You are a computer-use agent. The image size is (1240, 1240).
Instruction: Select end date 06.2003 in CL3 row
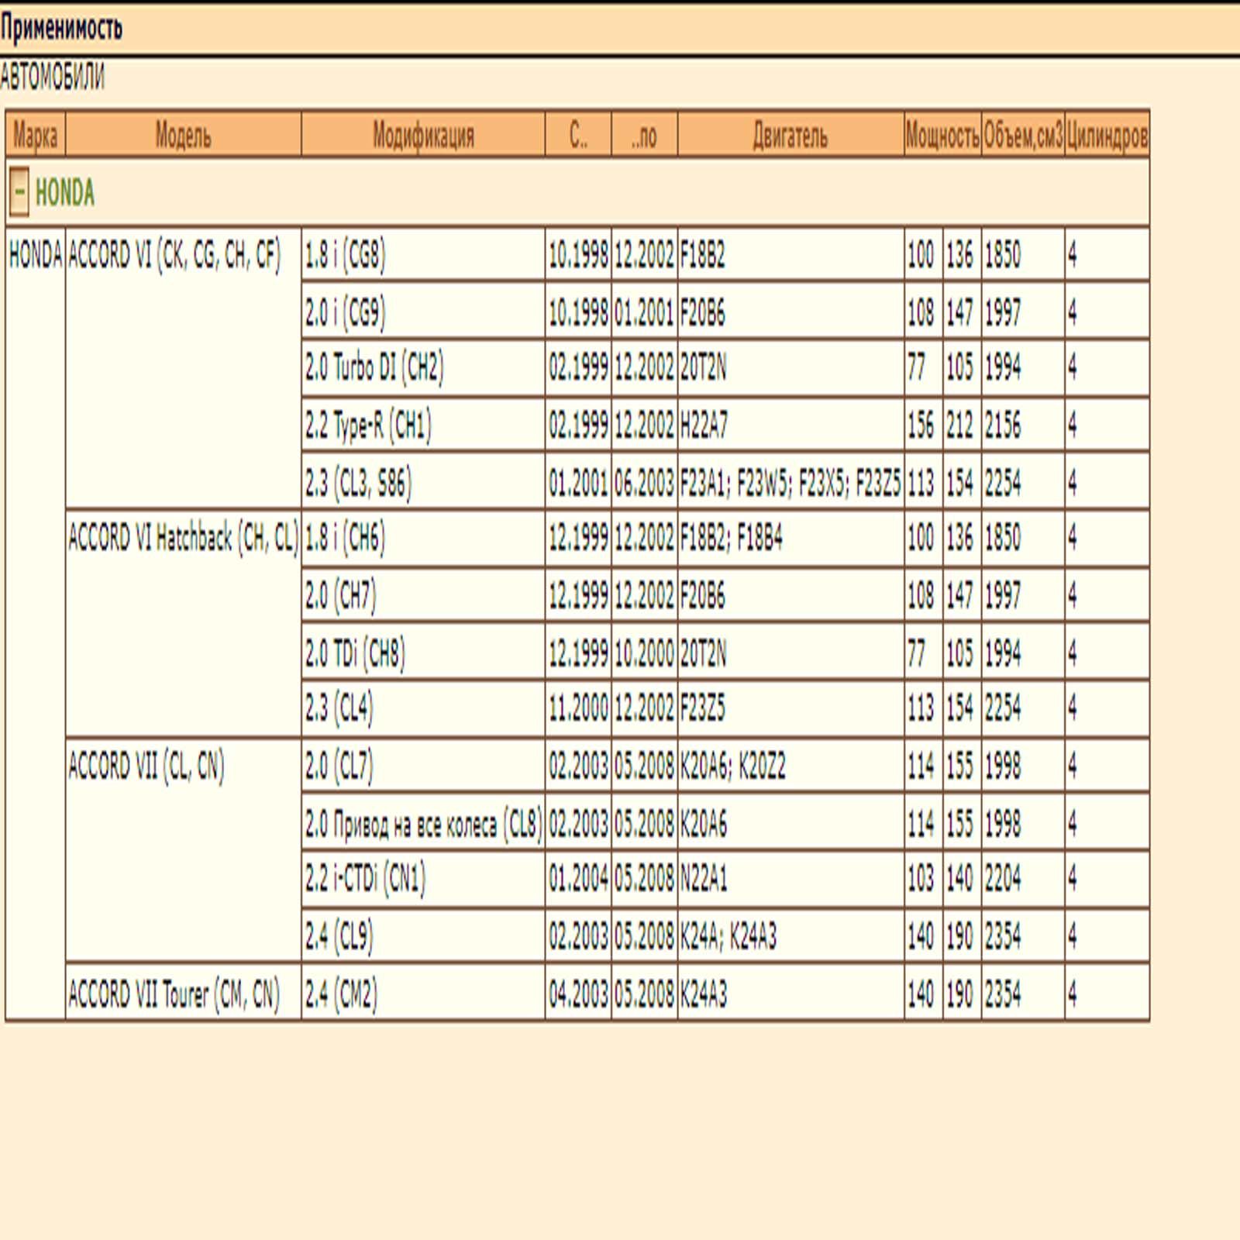tap(644, 483)
